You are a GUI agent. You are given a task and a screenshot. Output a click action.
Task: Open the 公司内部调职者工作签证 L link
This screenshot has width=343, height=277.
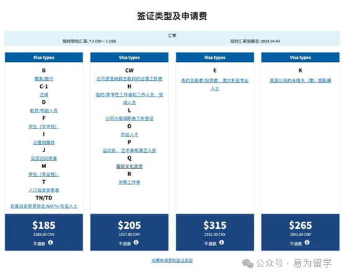pos(129,119)
